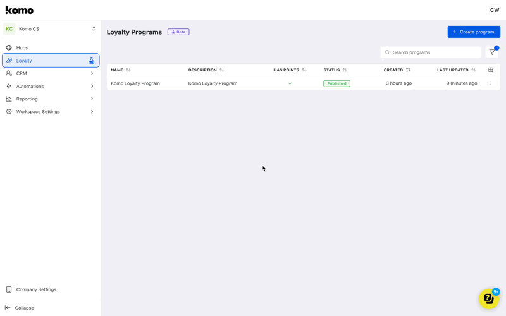The image size is (506, 316).
Task: Open the filter programs icon
Action: point(492,52)
